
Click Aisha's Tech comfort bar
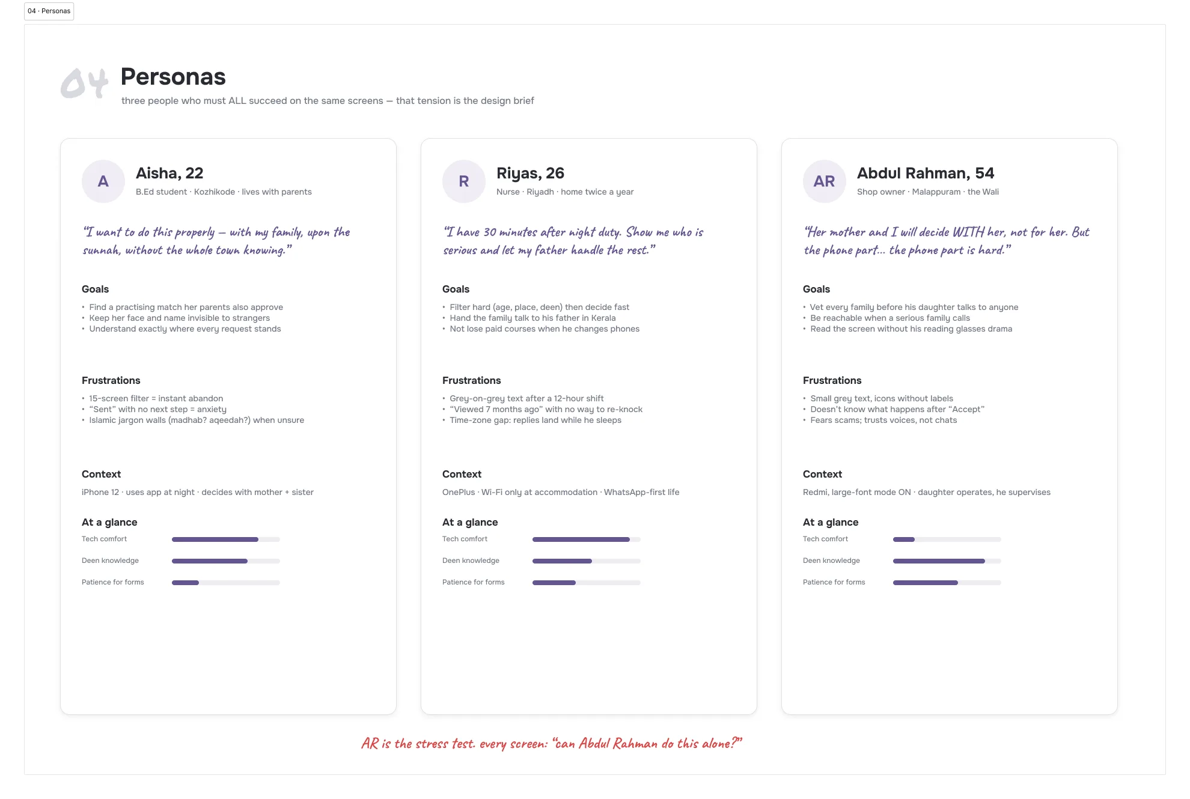226,539
